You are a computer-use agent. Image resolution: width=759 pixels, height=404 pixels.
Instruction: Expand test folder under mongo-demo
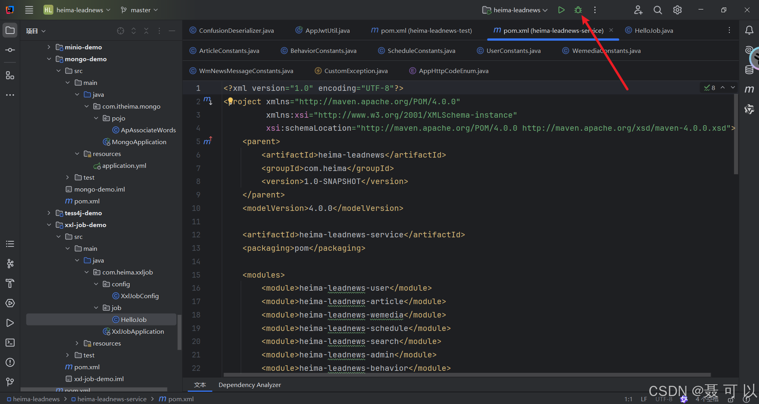[x=68, y=177]
